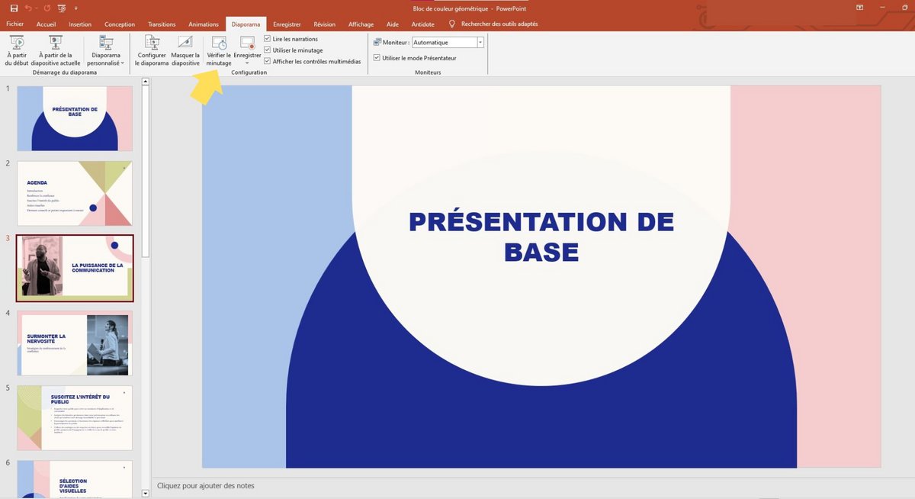Toggle Utiliser le minutage checkbox
This screenshot has height=499, width=915.
(x=268, y=50)
